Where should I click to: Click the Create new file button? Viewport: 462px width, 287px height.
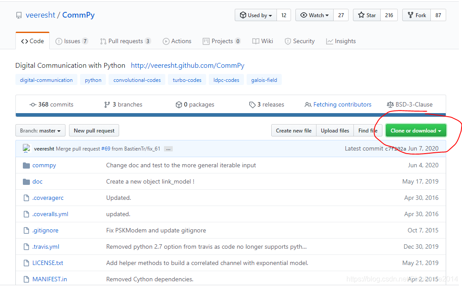pos(294,130)
